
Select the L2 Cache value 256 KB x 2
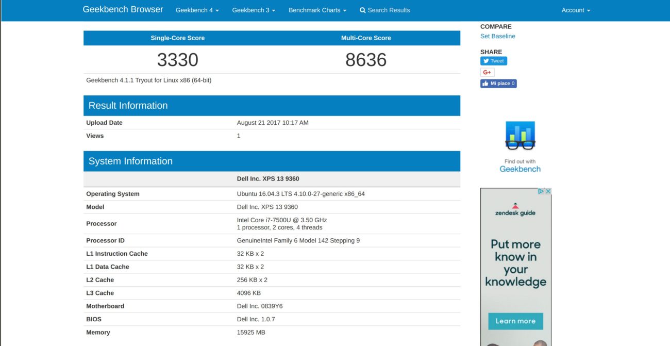coord(252,280)
